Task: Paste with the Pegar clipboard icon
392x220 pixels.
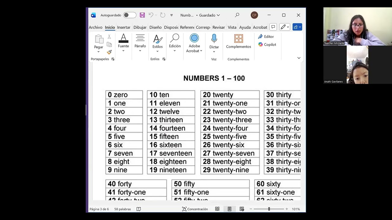Action: point(99,39)
